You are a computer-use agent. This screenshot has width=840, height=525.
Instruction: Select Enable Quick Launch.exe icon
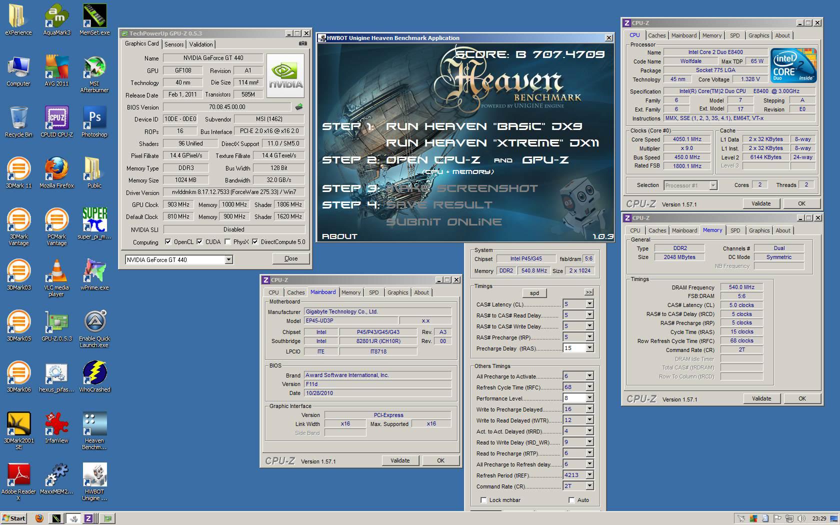click(94, 329)
